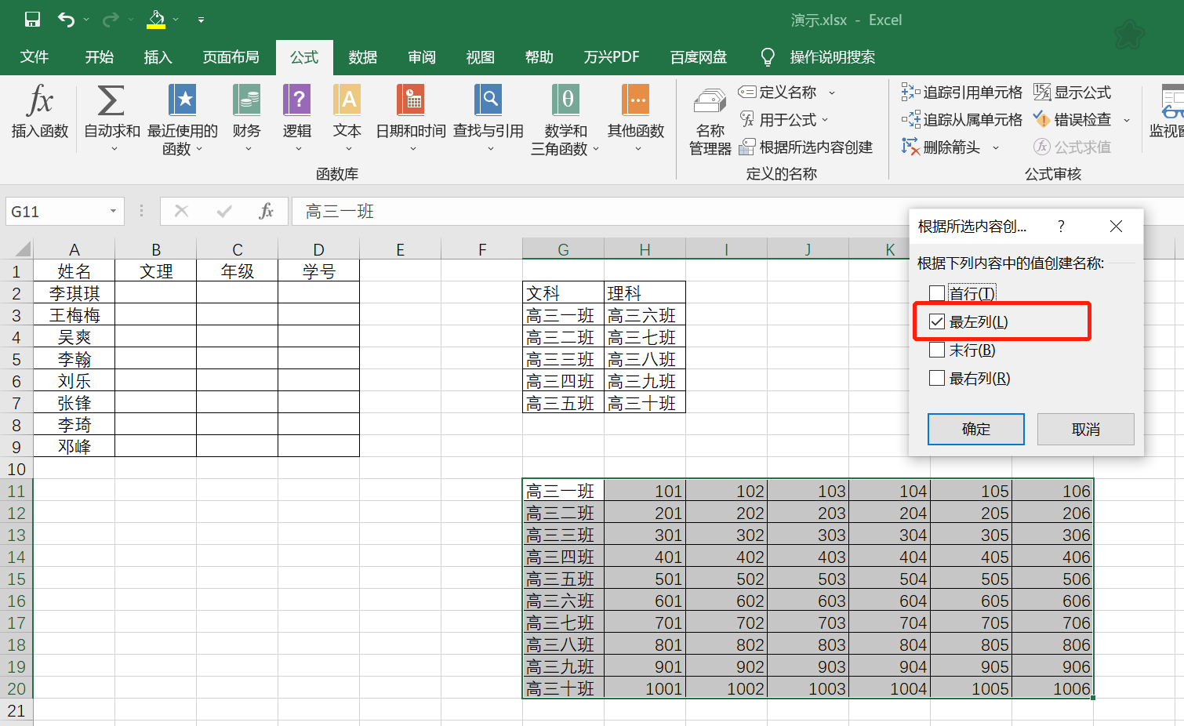
Task: Expand the Define Name (定义名称) dropdown arrow
Action: [x=832, y=93]
